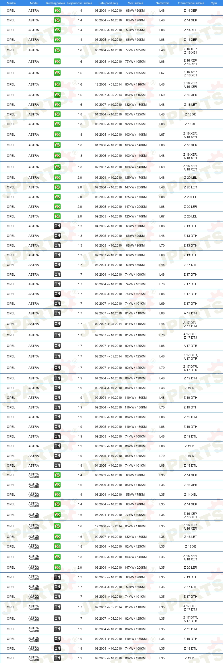Select ON fuel icon for Z 17 DTL L48 row
223x663 pixels.
click(x=57, y=265)
